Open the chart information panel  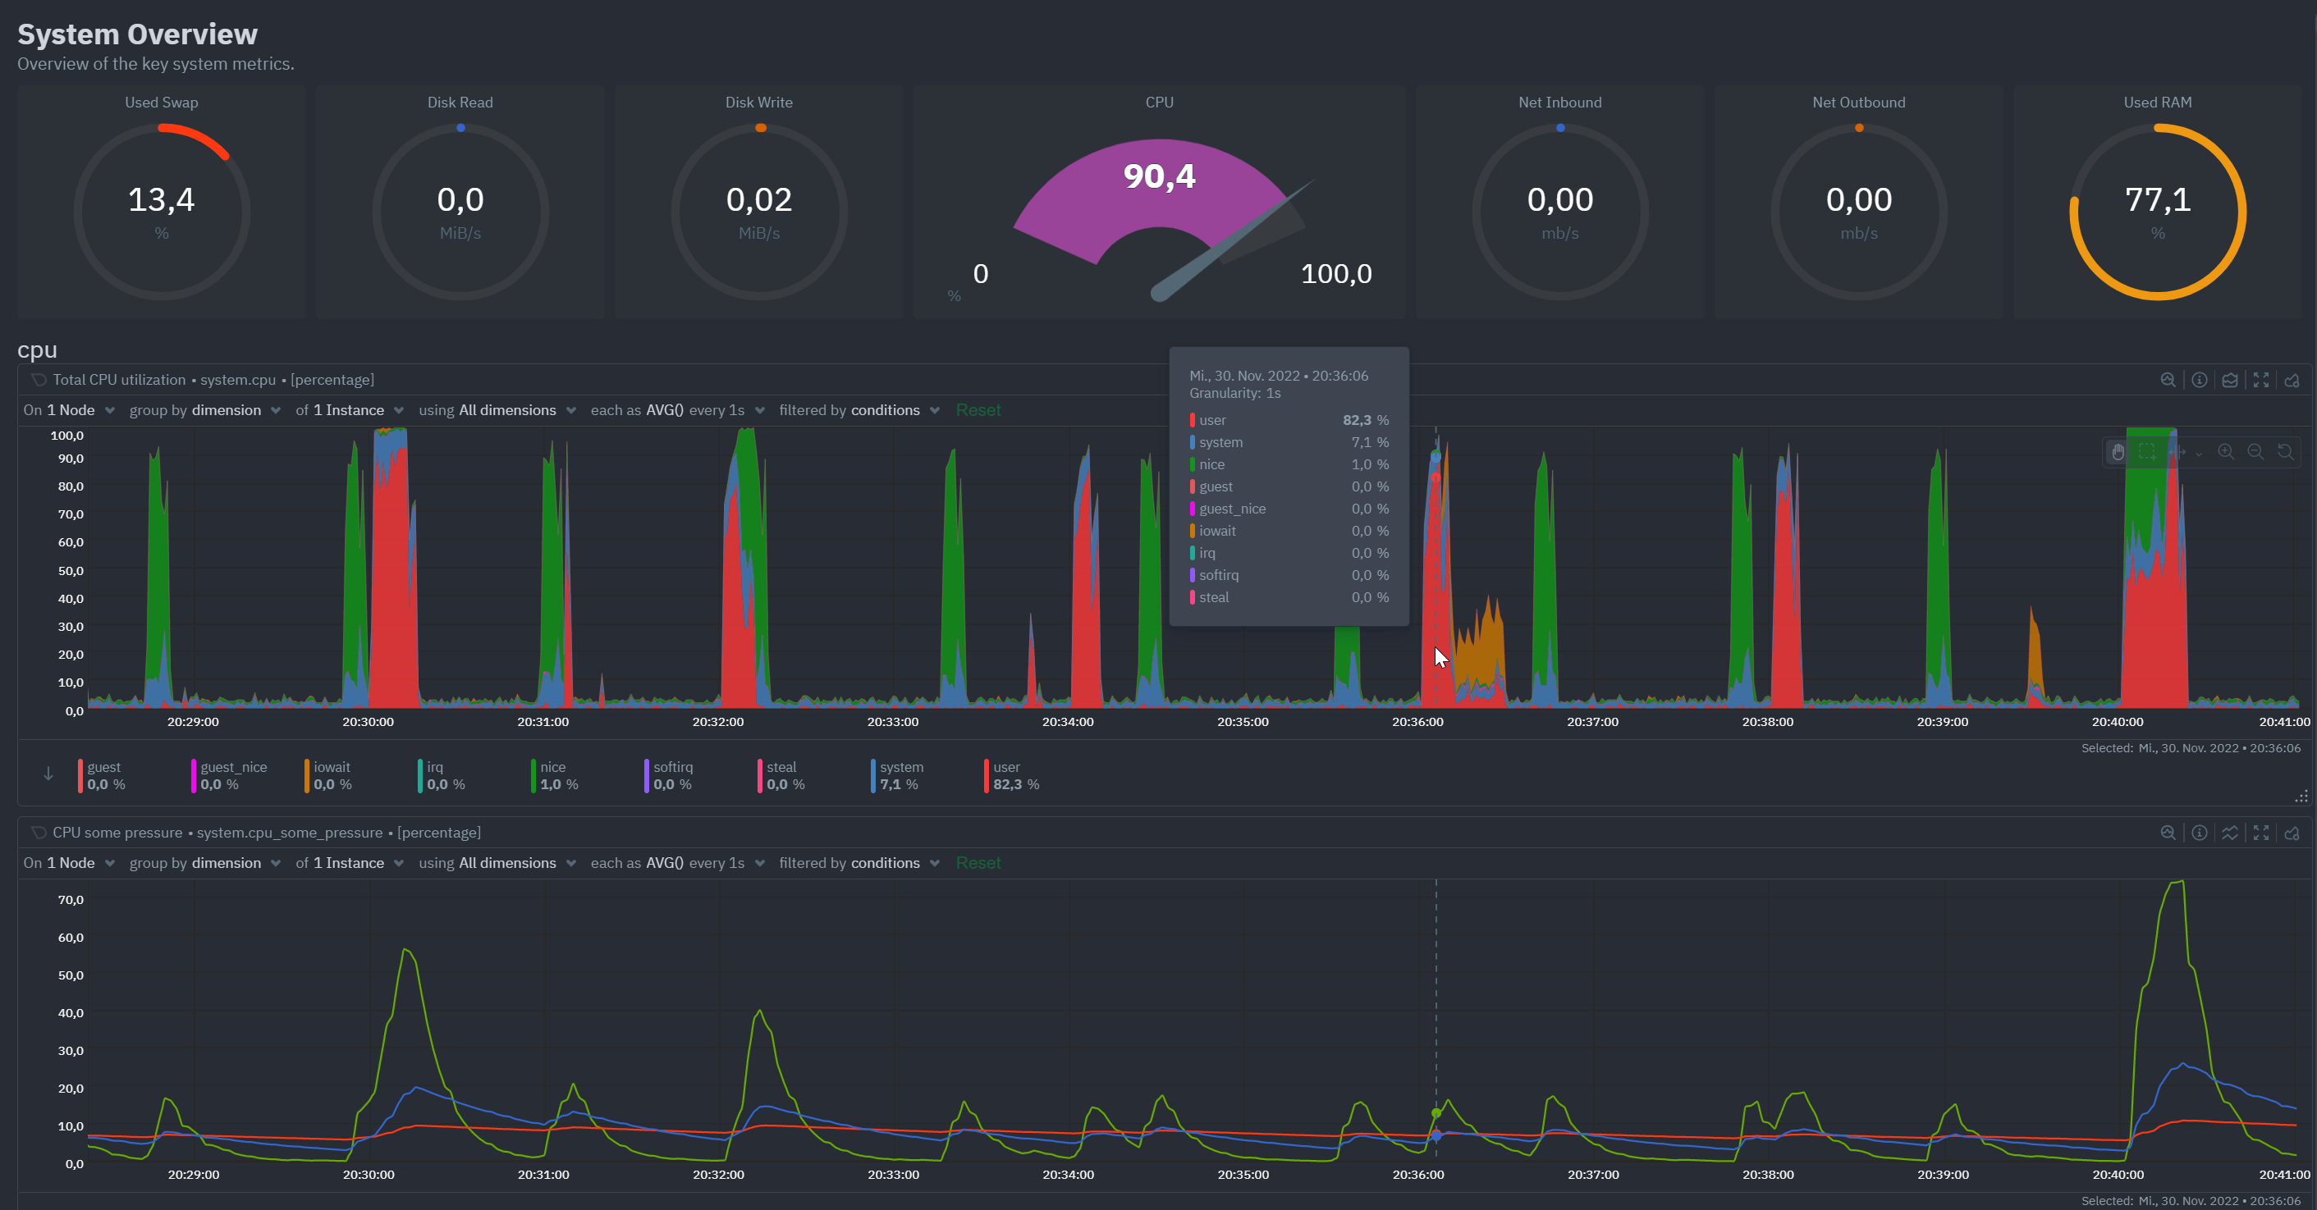[x=2200, y=379]
